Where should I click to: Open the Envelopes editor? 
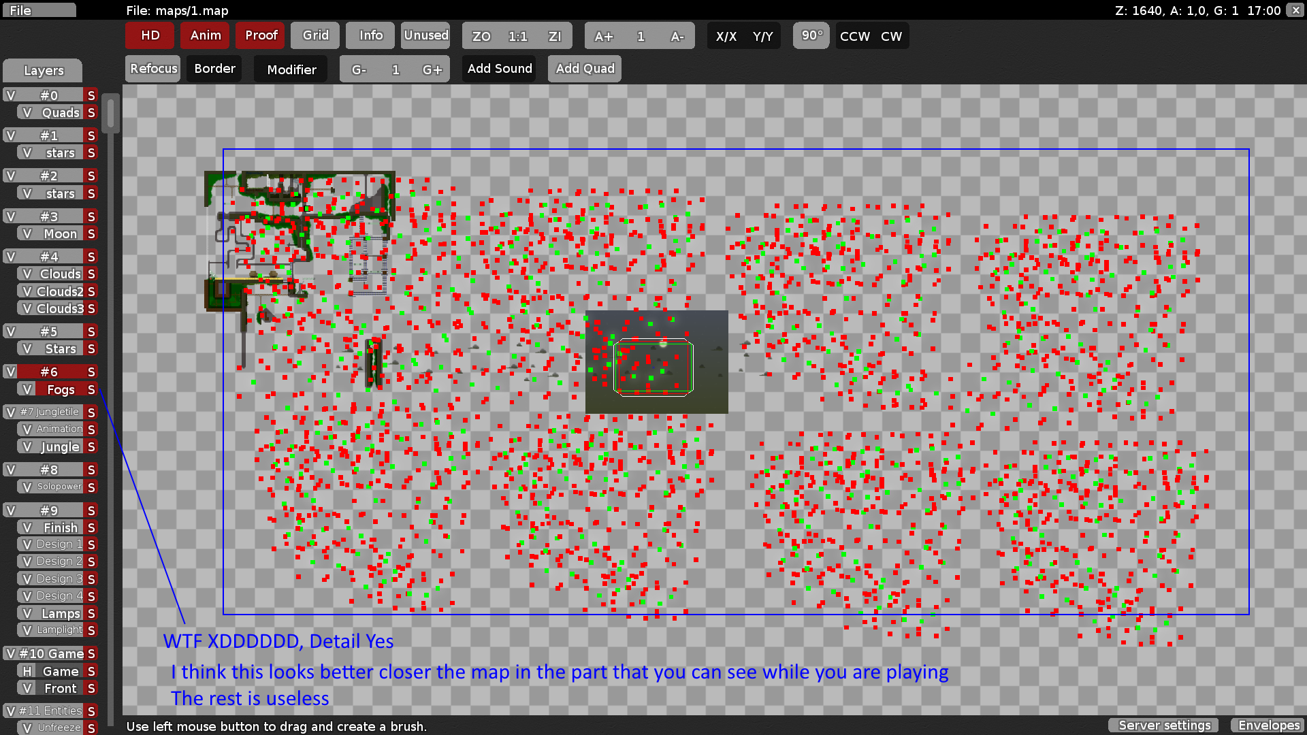click(1268, 725)
